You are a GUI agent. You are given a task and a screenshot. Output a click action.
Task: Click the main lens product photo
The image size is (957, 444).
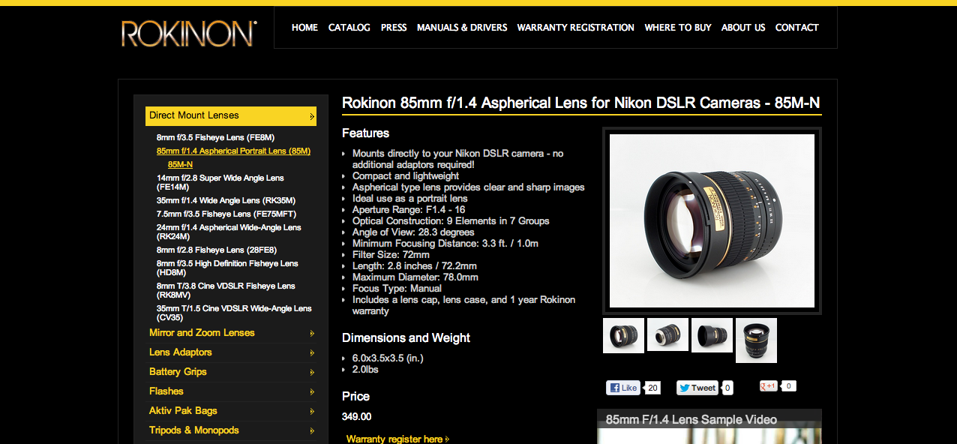[x=712, y=220]
